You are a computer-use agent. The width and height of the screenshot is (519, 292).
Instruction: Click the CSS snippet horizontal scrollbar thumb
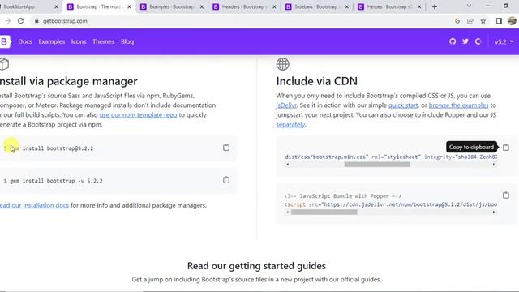[377, 165]
